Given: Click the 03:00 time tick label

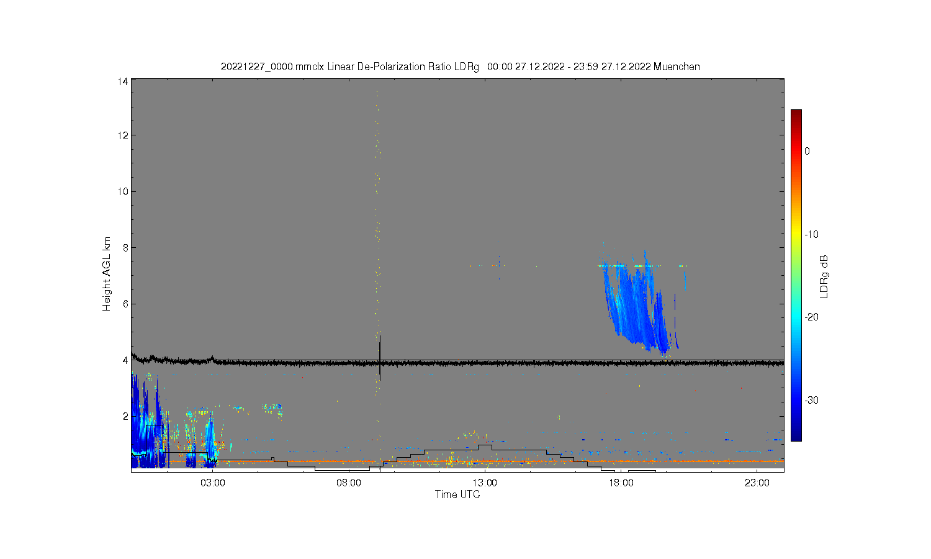Looking at the screenshot, I should pos(213,483).
